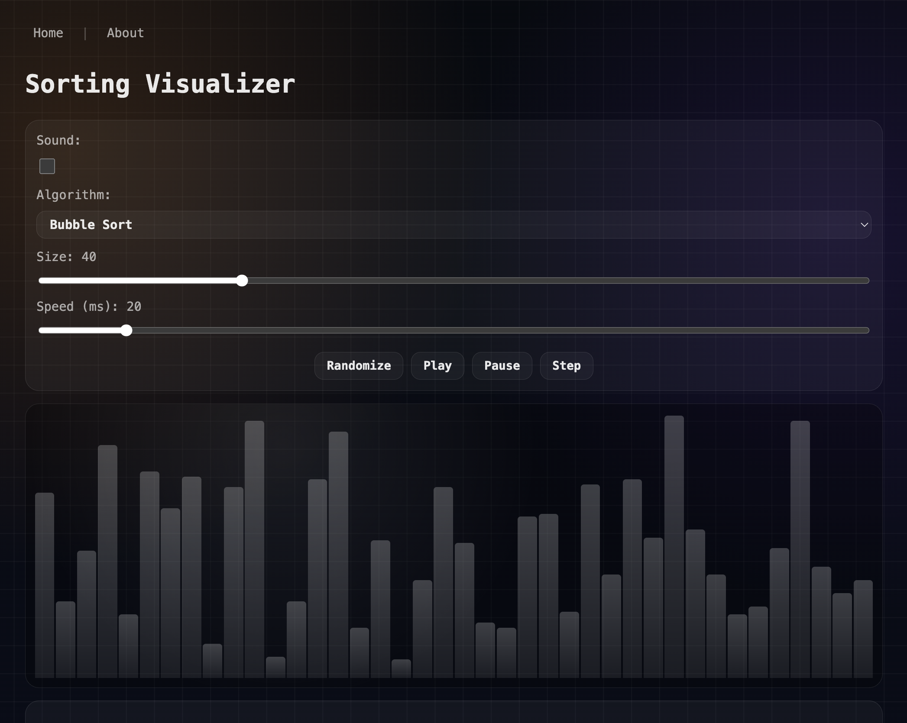Expand the Bubble Sort selector chevron
Viewport: 907px width, 723px height.
point(864,225)
